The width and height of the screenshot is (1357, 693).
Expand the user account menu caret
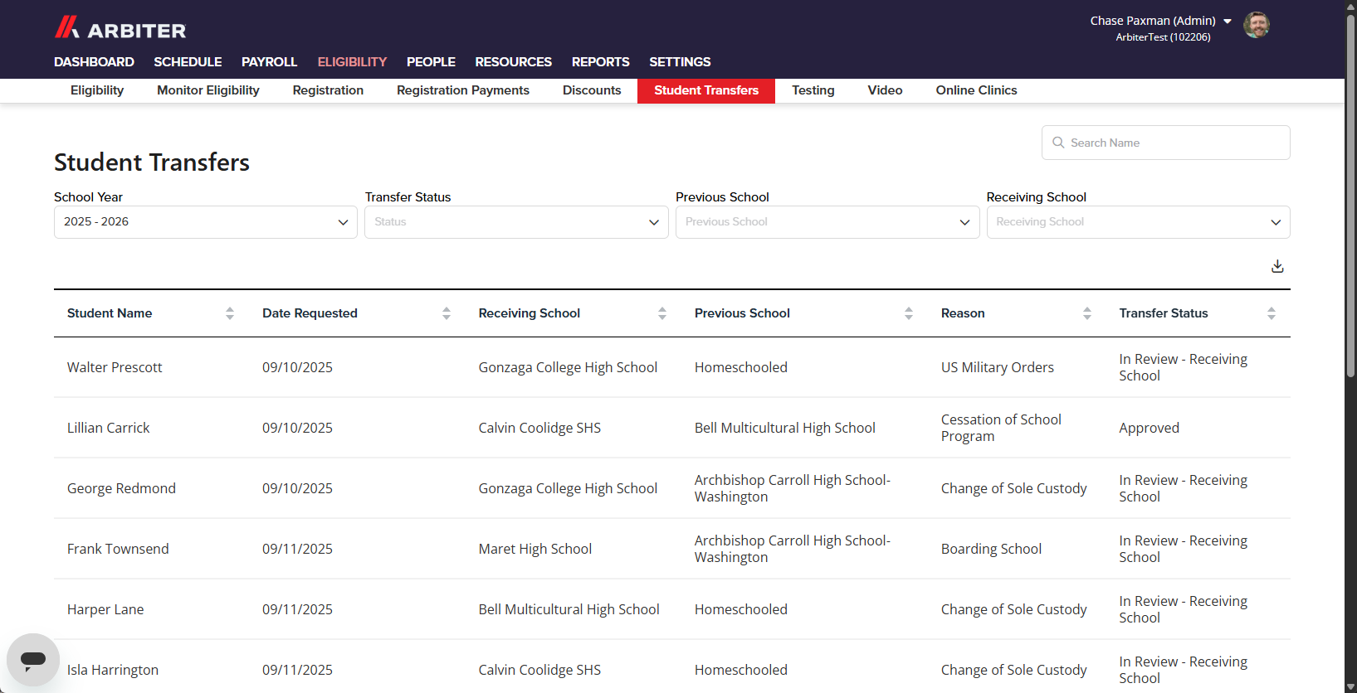[1228, 22]
